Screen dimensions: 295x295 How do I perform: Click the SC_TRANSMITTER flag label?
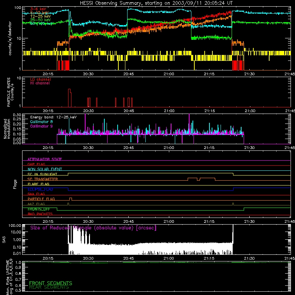point(43,179)
